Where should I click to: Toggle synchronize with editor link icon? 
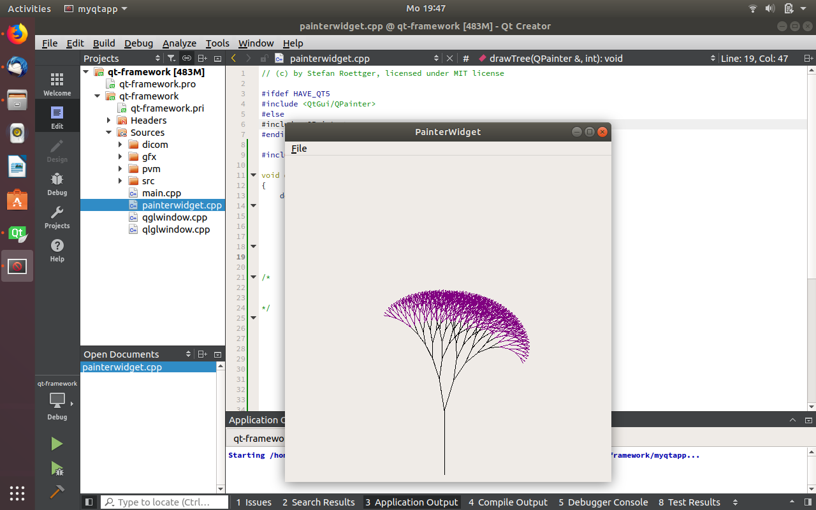coord(187,59)
